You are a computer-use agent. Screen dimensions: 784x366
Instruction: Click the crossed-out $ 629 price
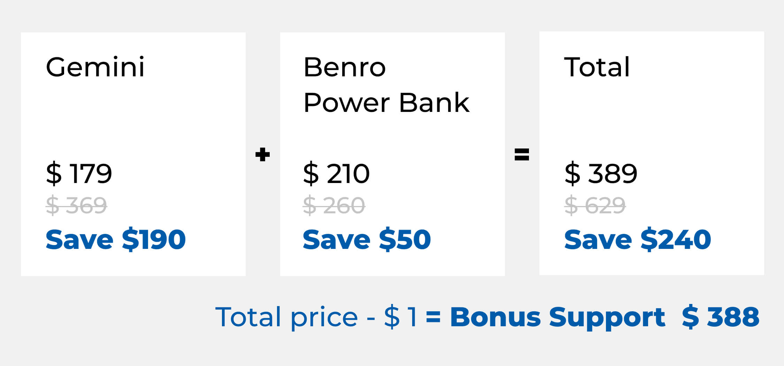coord(595,205)
